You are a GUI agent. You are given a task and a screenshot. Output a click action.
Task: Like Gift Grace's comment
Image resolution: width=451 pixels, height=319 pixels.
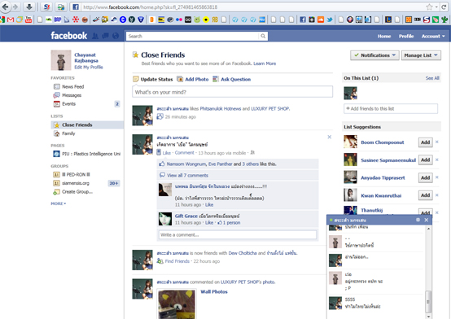[x=209, y=223]
